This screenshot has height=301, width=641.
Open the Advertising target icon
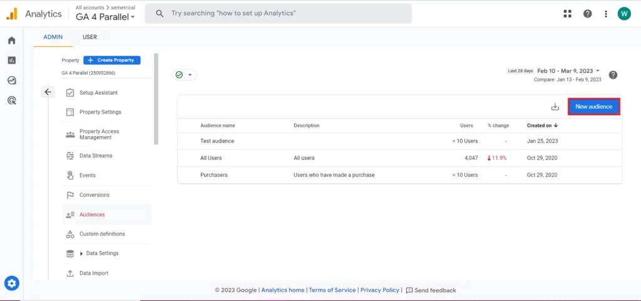tap(11, 100)
